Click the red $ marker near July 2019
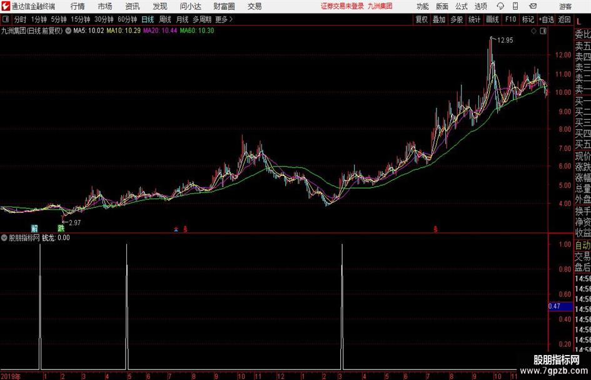591x380 pixels. pyautogui.click(x=186, y=229)
